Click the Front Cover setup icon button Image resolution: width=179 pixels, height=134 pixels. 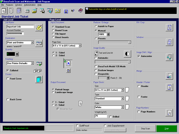click(39, 79)
